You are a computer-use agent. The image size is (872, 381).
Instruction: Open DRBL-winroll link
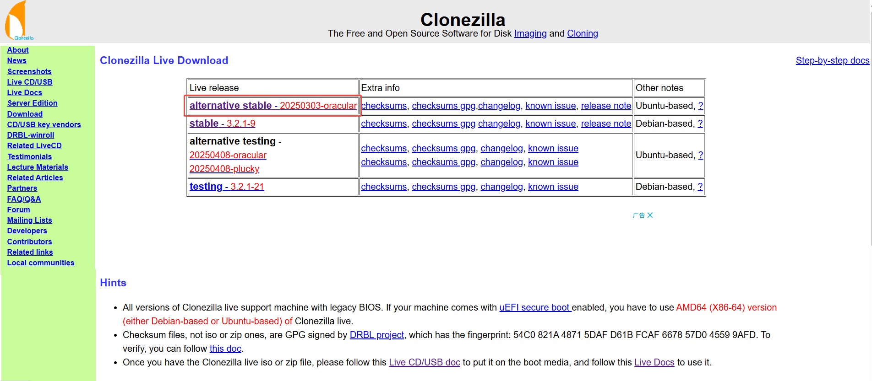31,135
